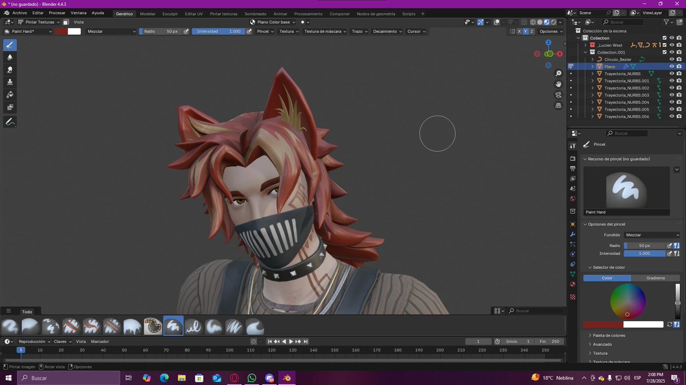Open WhatsApp from the Windows taskbar
This screenshot has width=686, height=385.
[252, 378]
